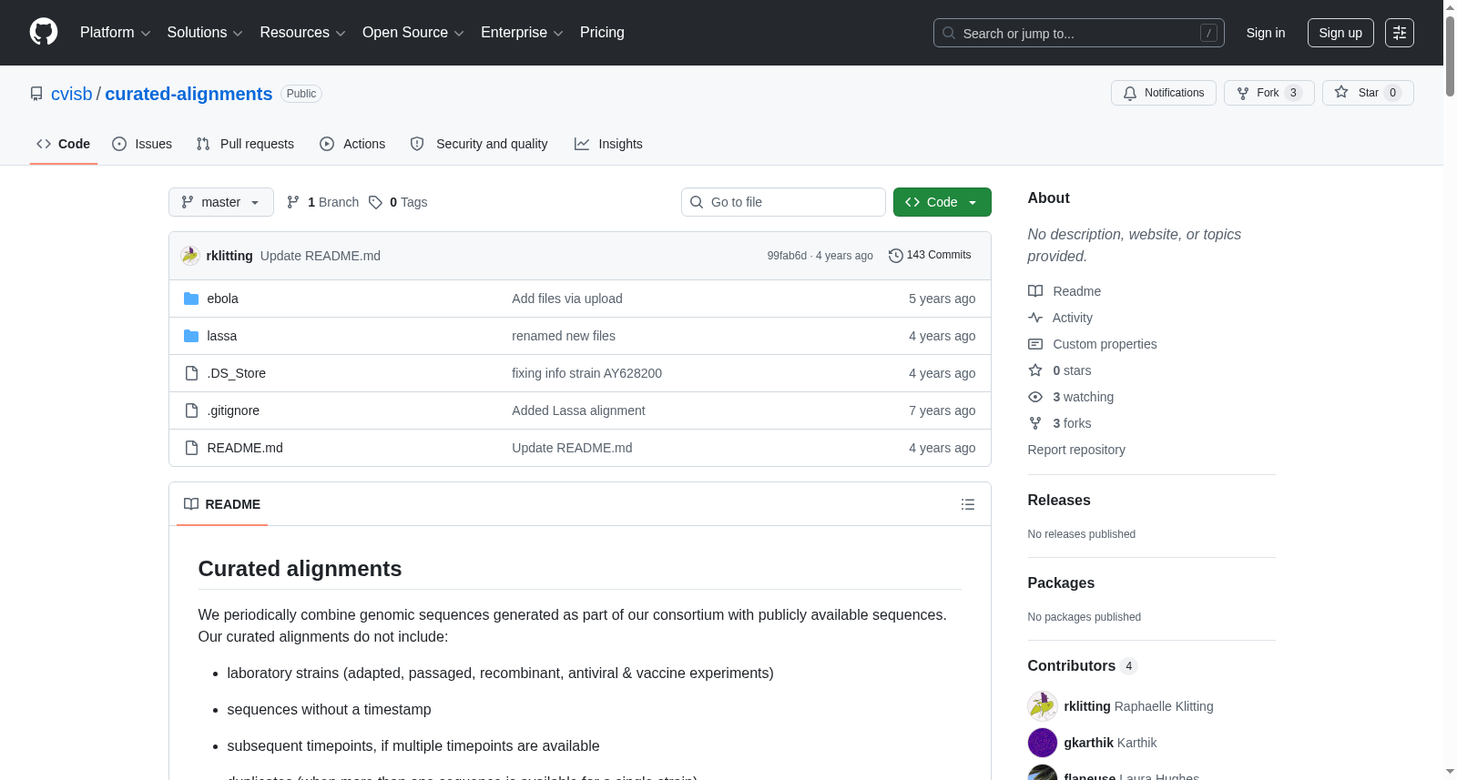This screenshot has height=780, width=1457.
Task: Open the Packages heading link
Action: click(1061, 583)
